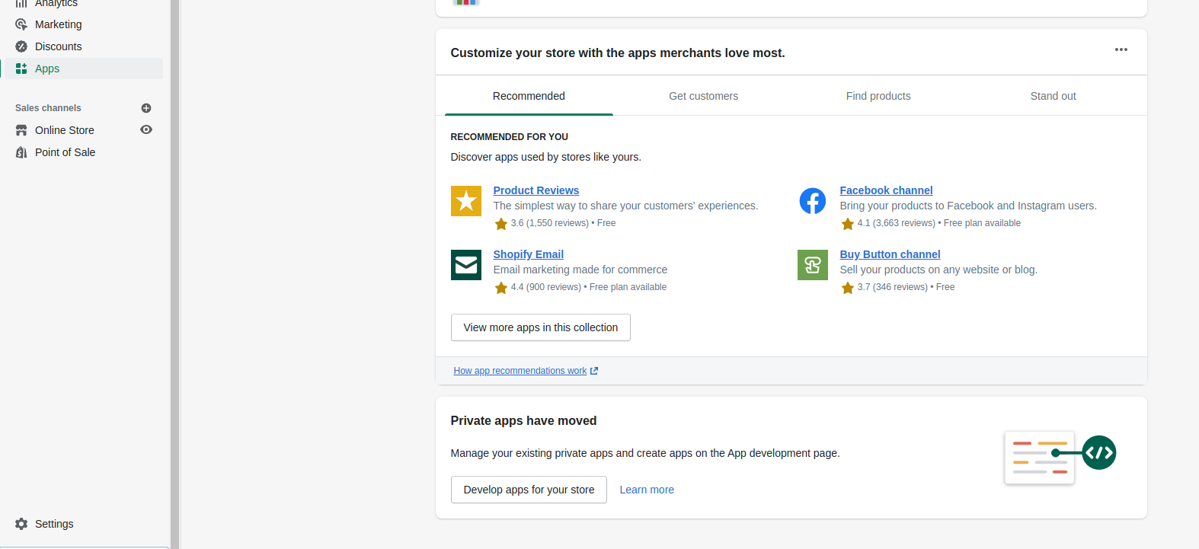The image size is (1199, 549).
Task: Click the Sales channels heading
Action: click(48, 108)
